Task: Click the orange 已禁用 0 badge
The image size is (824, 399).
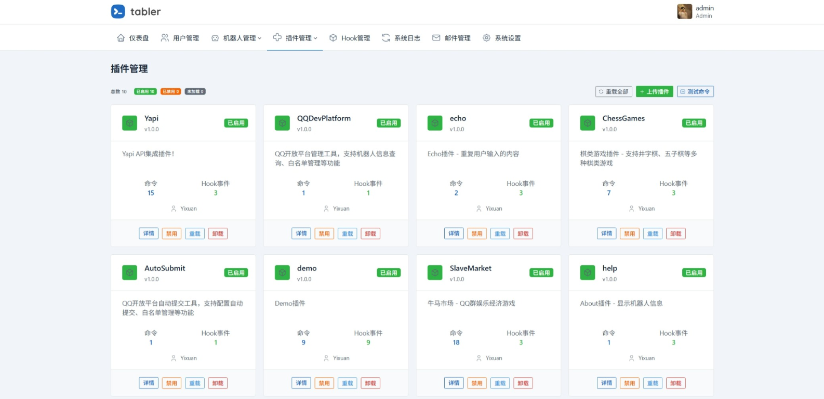Action: [x=171, y=91]
